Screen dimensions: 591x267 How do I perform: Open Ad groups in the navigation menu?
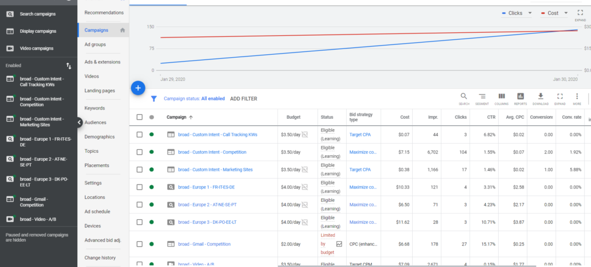[95, 44]
